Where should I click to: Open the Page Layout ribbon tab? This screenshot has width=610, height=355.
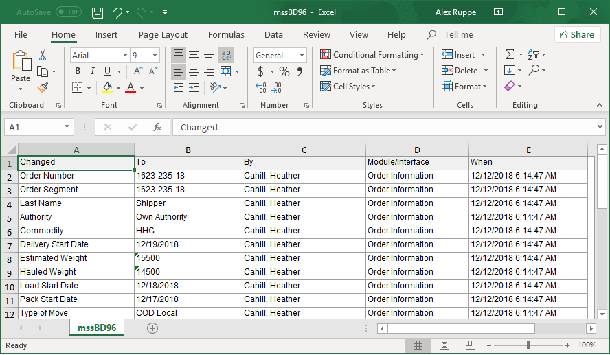pyautogui.click(x=163, y=35)
